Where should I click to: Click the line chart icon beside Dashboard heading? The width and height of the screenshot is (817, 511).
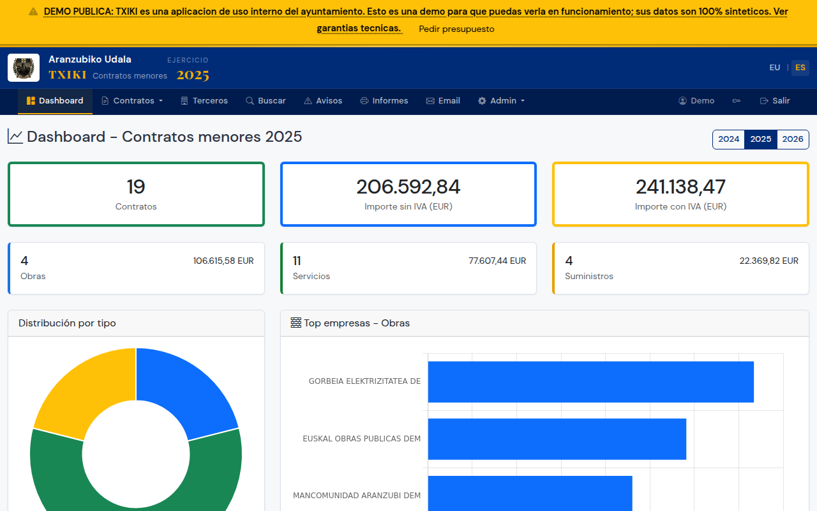pyautogui.click(x=15, y=137)
